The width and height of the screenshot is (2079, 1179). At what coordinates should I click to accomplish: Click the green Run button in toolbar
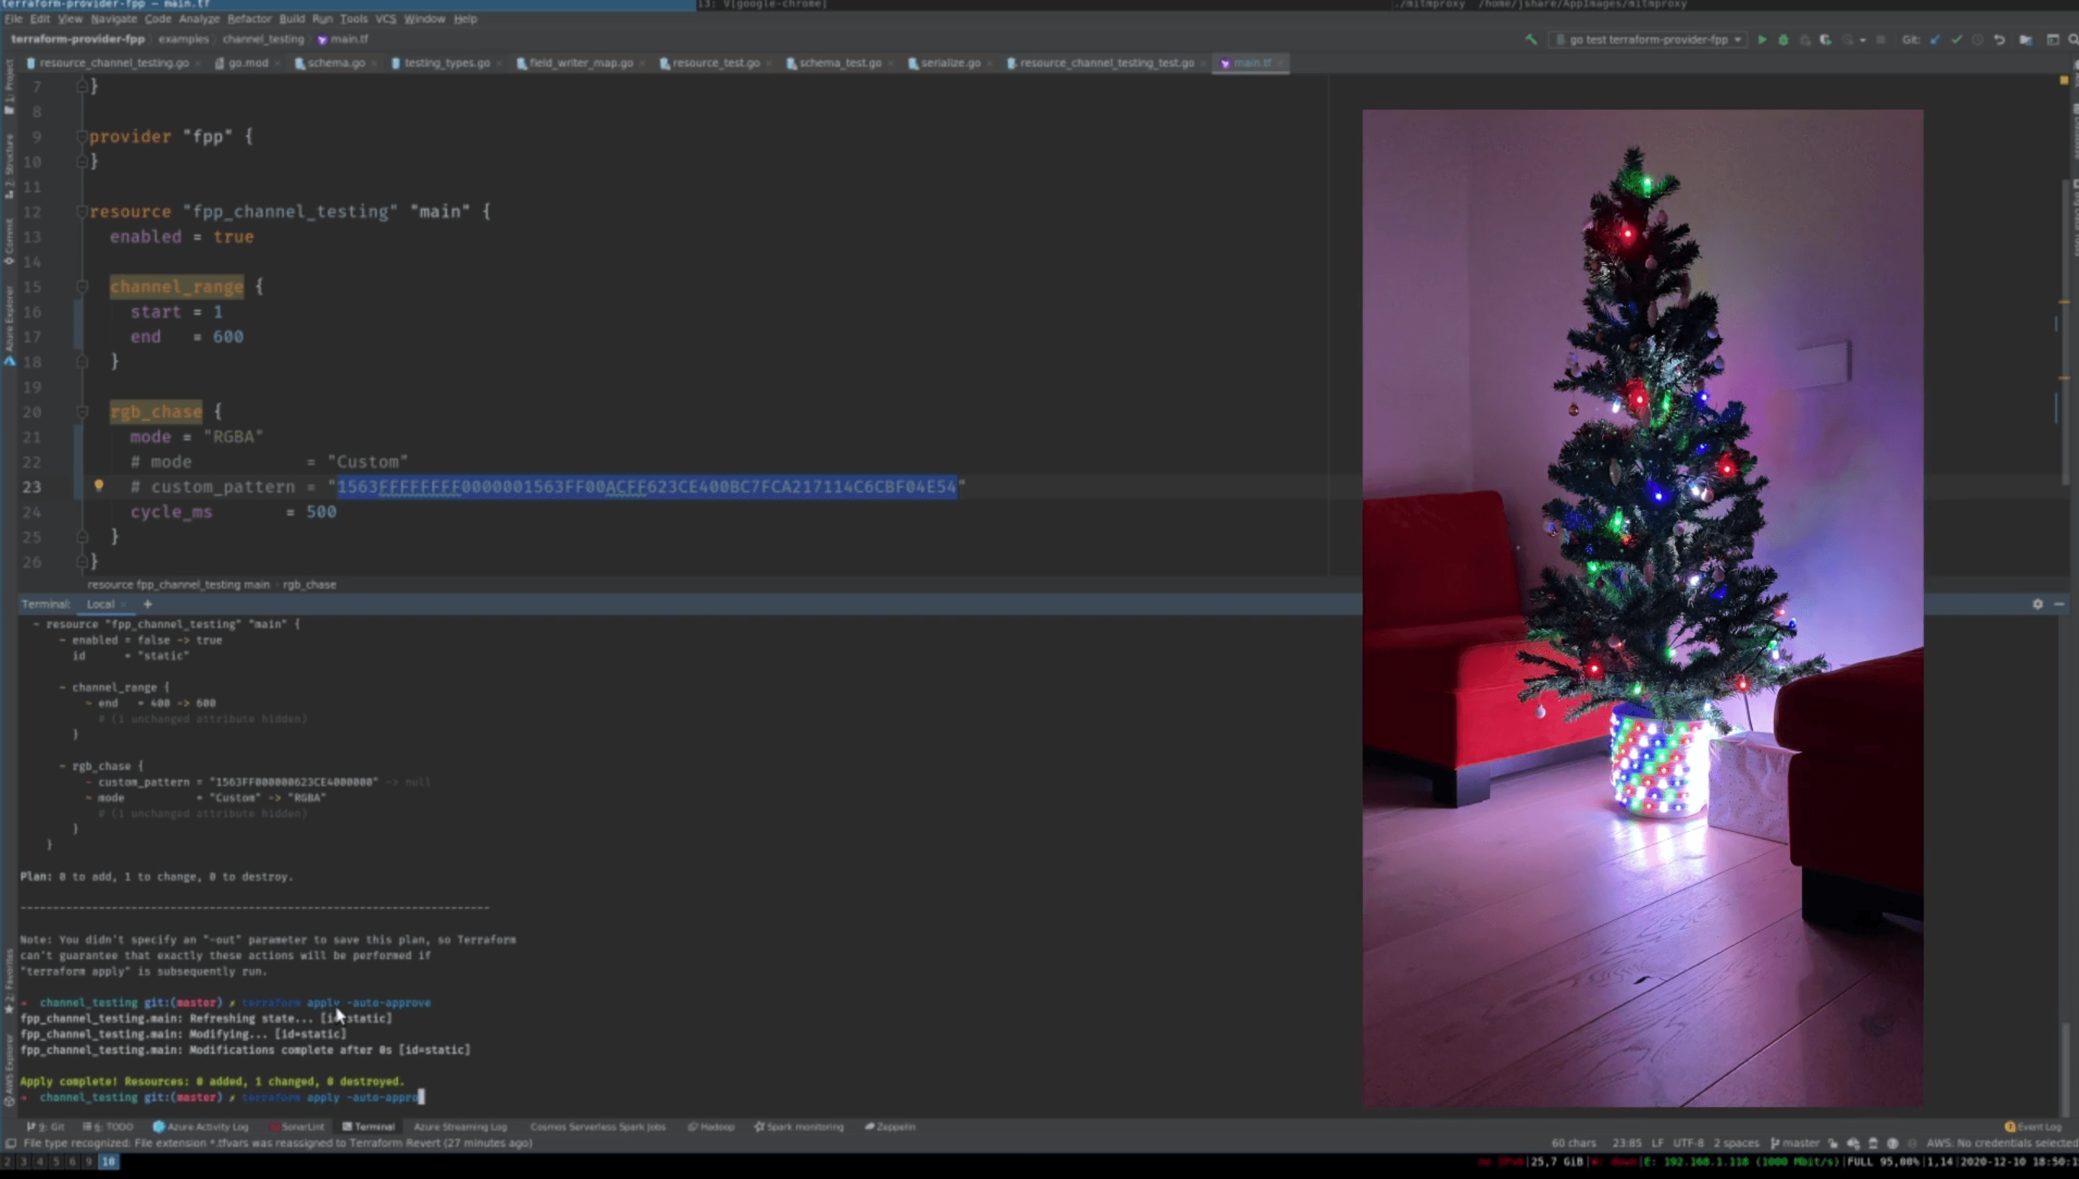tap(1762, 40)
